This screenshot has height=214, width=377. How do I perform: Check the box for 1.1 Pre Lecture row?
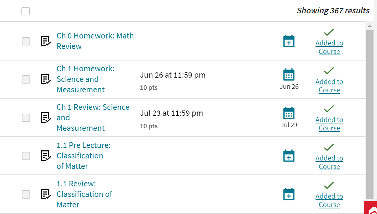26,156
